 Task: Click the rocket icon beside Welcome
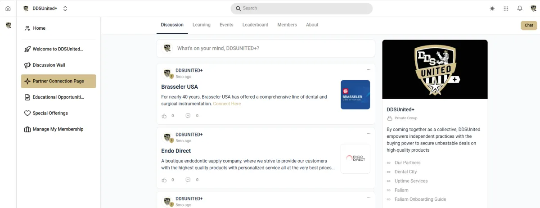click(x=27, y=49)
